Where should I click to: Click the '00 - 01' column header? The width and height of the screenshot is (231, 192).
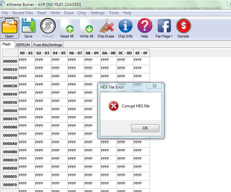(x=26, y=53)
